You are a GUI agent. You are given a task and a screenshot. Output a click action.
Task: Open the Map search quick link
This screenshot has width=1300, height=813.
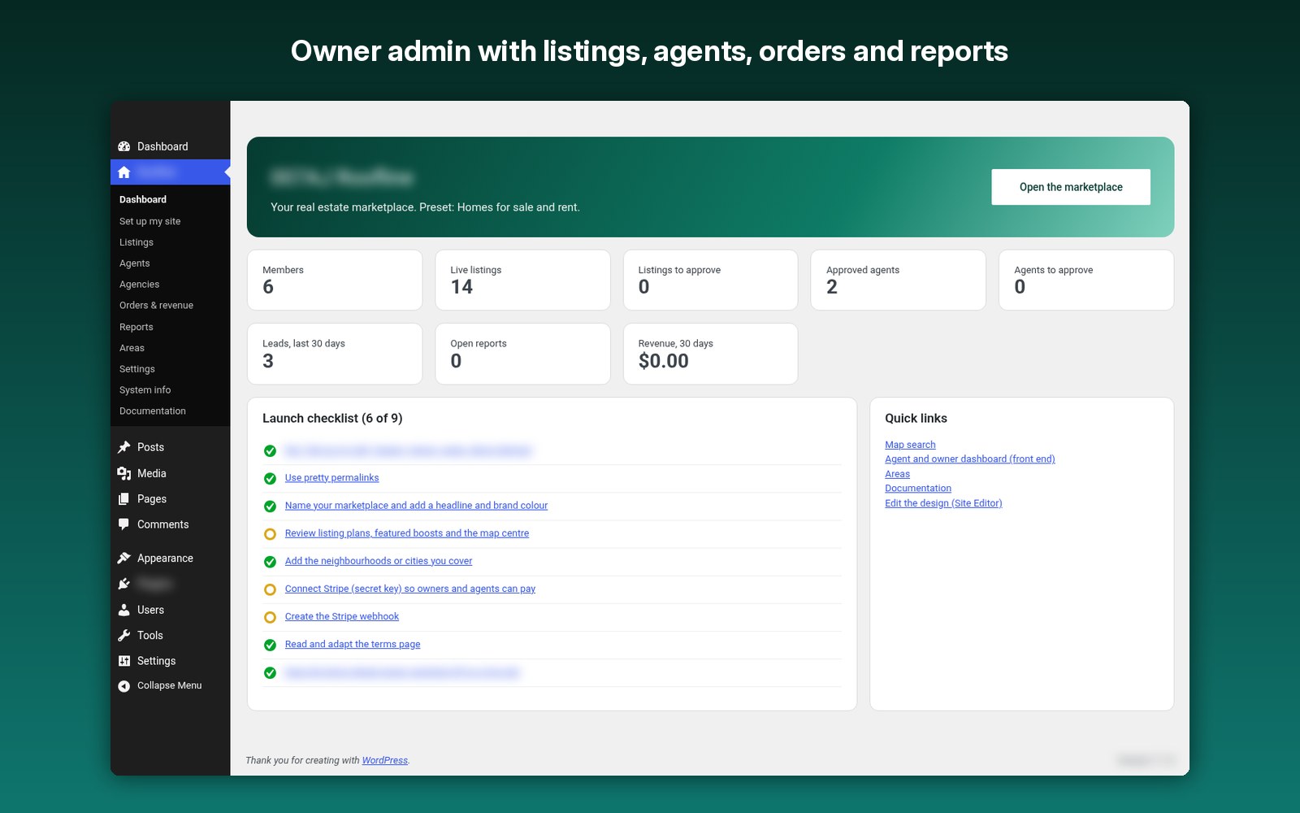910,445
